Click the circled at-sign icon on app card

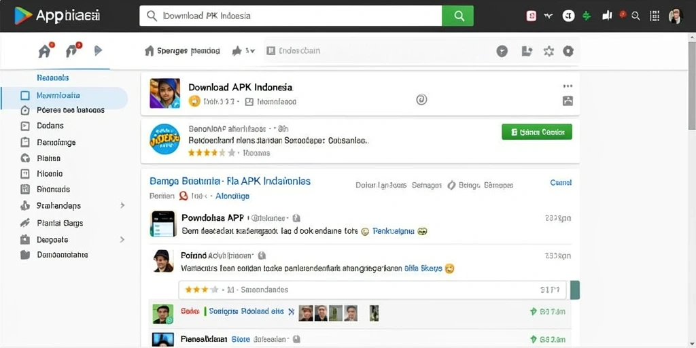click(x=421, y=99)
